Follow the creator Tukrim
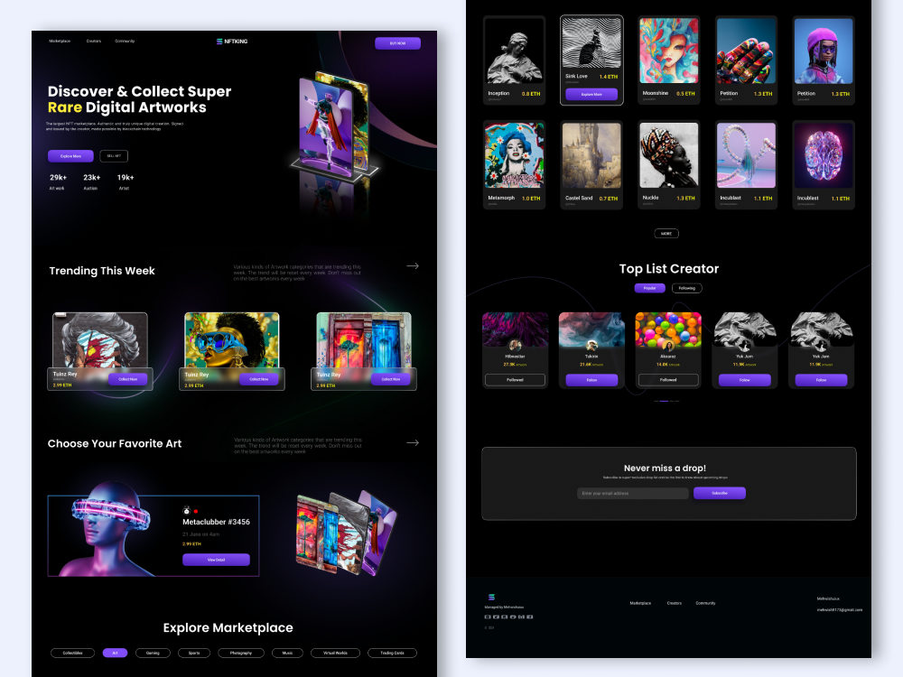The height and width of the screenshot is (677, 903). coord(591,380)
